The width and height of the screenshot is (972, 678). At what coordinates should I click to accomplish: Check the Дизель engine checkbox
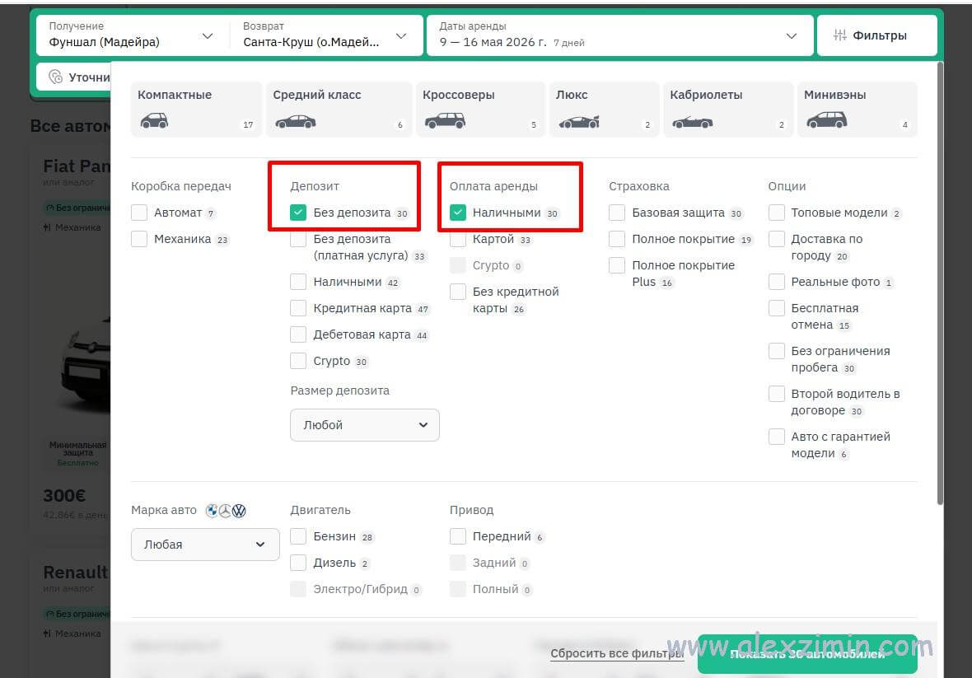(298, 563)
